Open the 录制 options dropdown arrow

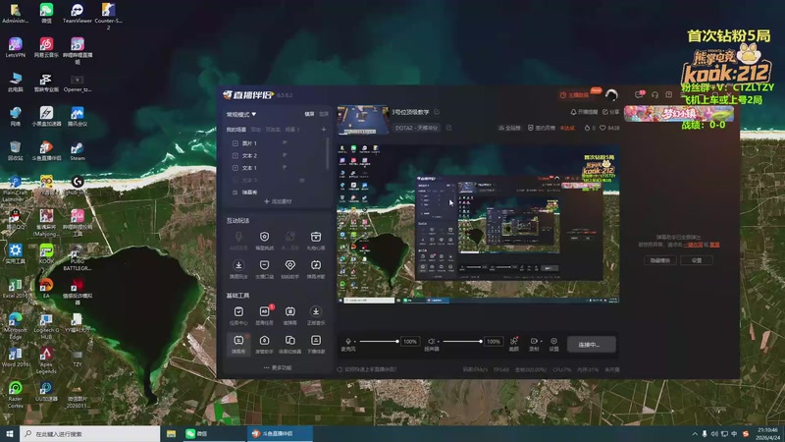542,341
